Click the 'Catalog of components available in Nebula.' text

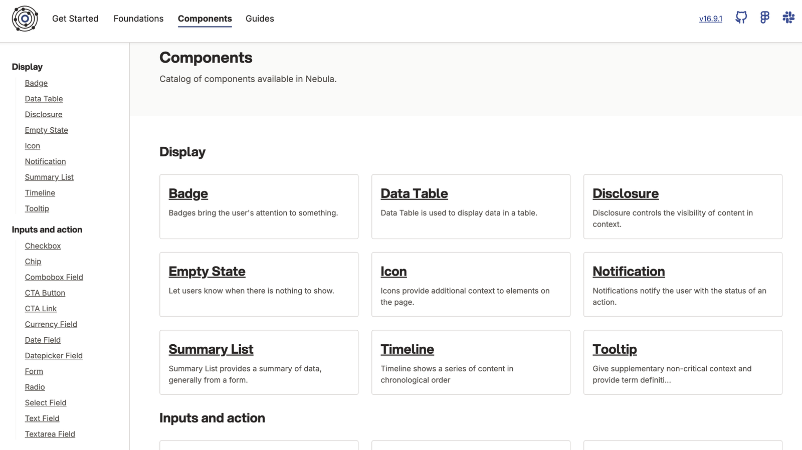248,79
